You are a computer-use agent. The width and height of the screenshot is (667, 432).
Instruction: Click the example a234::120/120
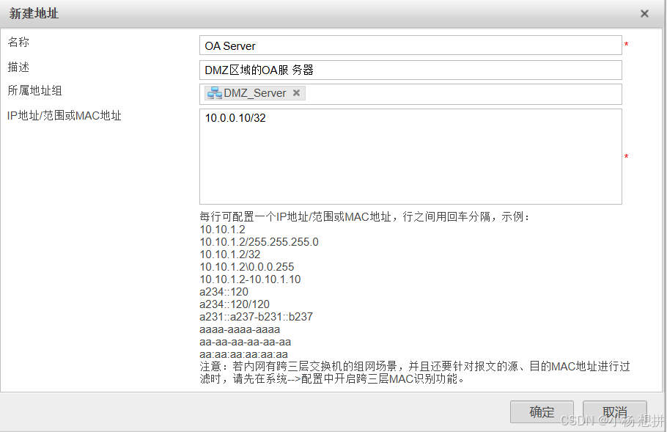[235, 304]
